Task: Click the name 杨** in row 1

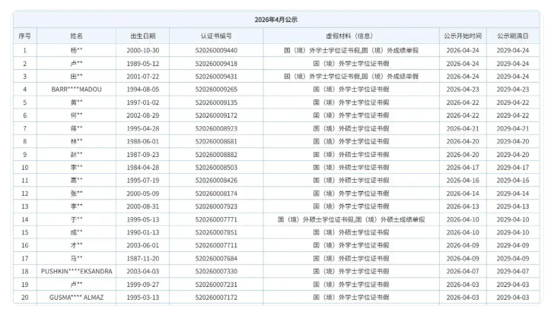Action: (x=76, y=50)
